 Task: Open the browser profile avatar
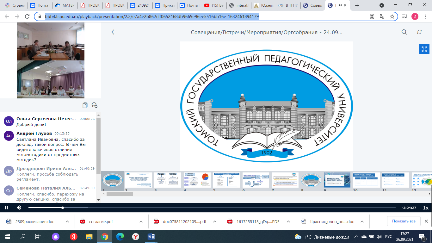coord(415,16)
